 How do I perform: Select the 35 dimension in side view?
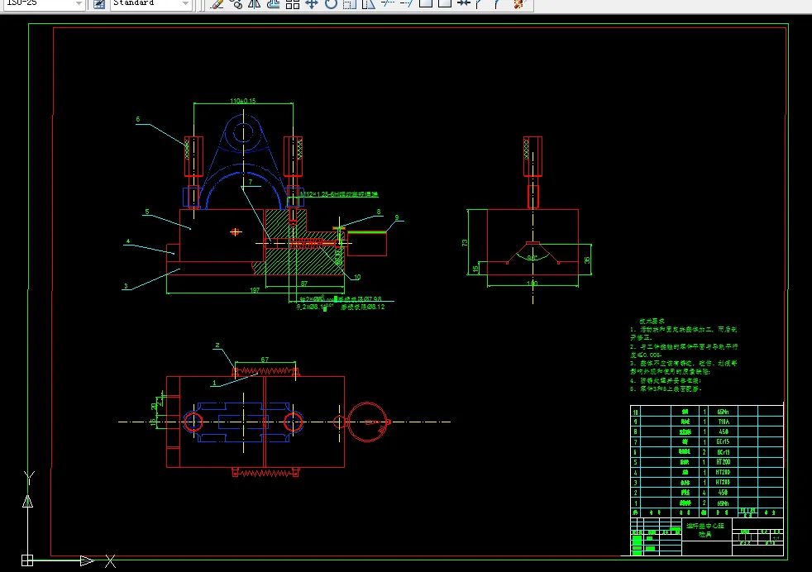click(587, 260)
